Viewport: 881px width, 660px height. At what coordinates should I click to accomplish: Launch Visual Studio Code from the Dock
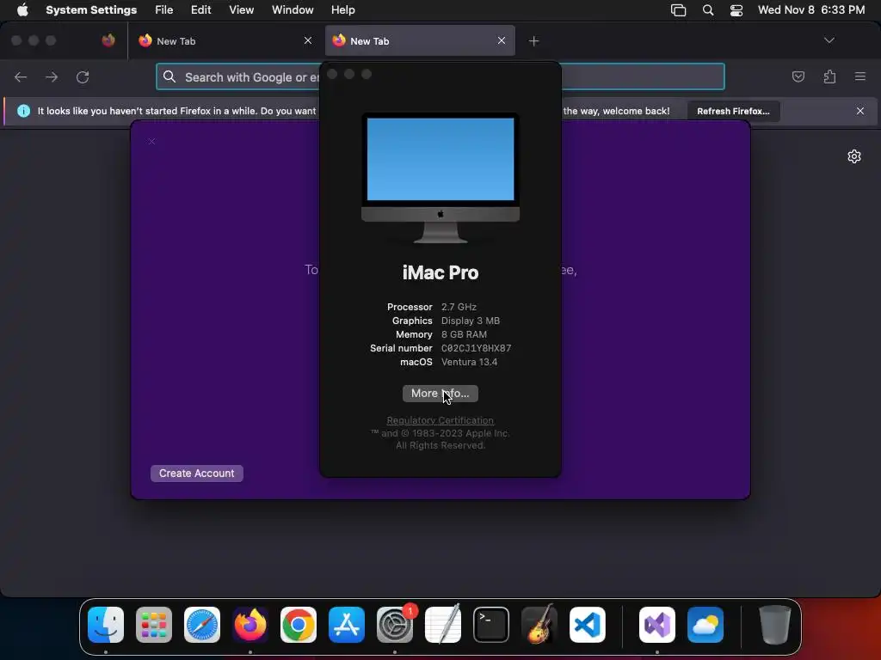pos(587,625)
